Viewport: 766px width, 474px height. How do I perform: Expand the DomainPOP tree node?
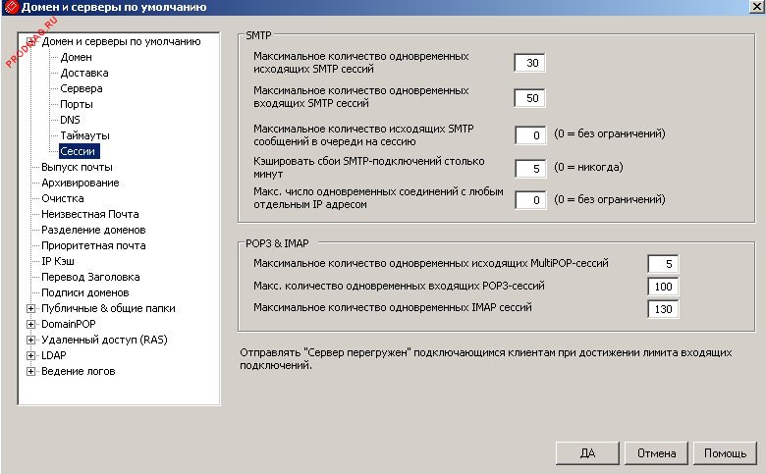pos(31,324)
